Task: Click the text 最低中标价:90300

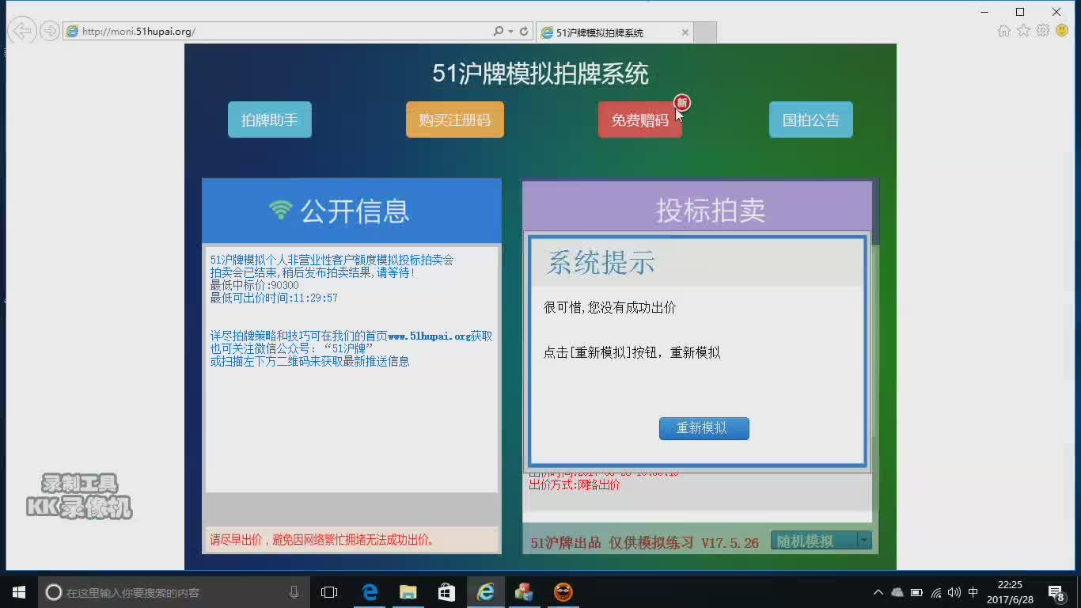Action: pos(255,285)
